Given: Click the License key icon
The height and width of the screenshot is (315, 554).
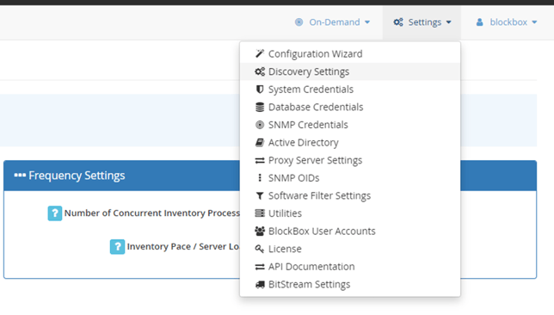Looking at the screenshot, I should [260, 249].
